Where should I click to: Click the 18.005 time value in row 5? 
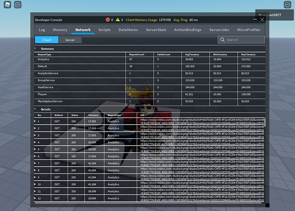point(92,149)
